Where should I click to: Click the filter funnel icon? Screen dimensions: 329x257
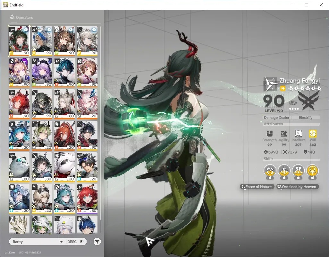click(97, 242)
